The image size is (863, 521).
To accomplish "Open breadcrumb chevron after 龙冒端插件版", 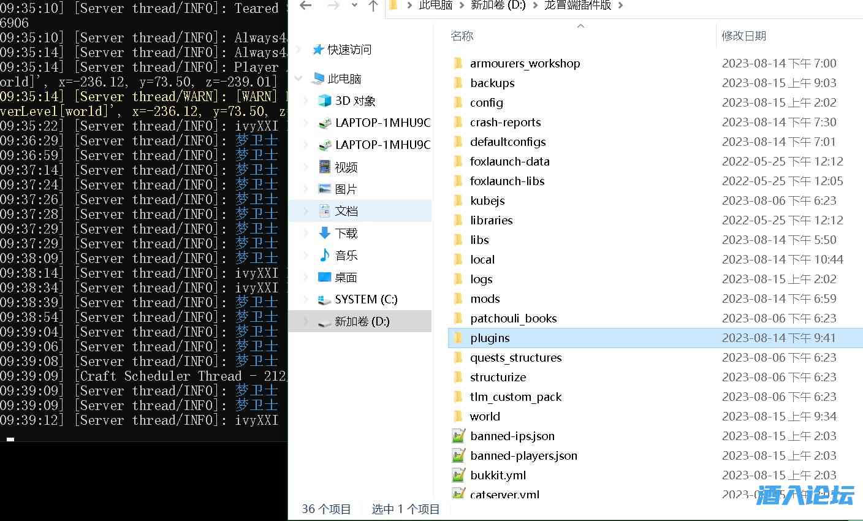I will coord(620,6).
